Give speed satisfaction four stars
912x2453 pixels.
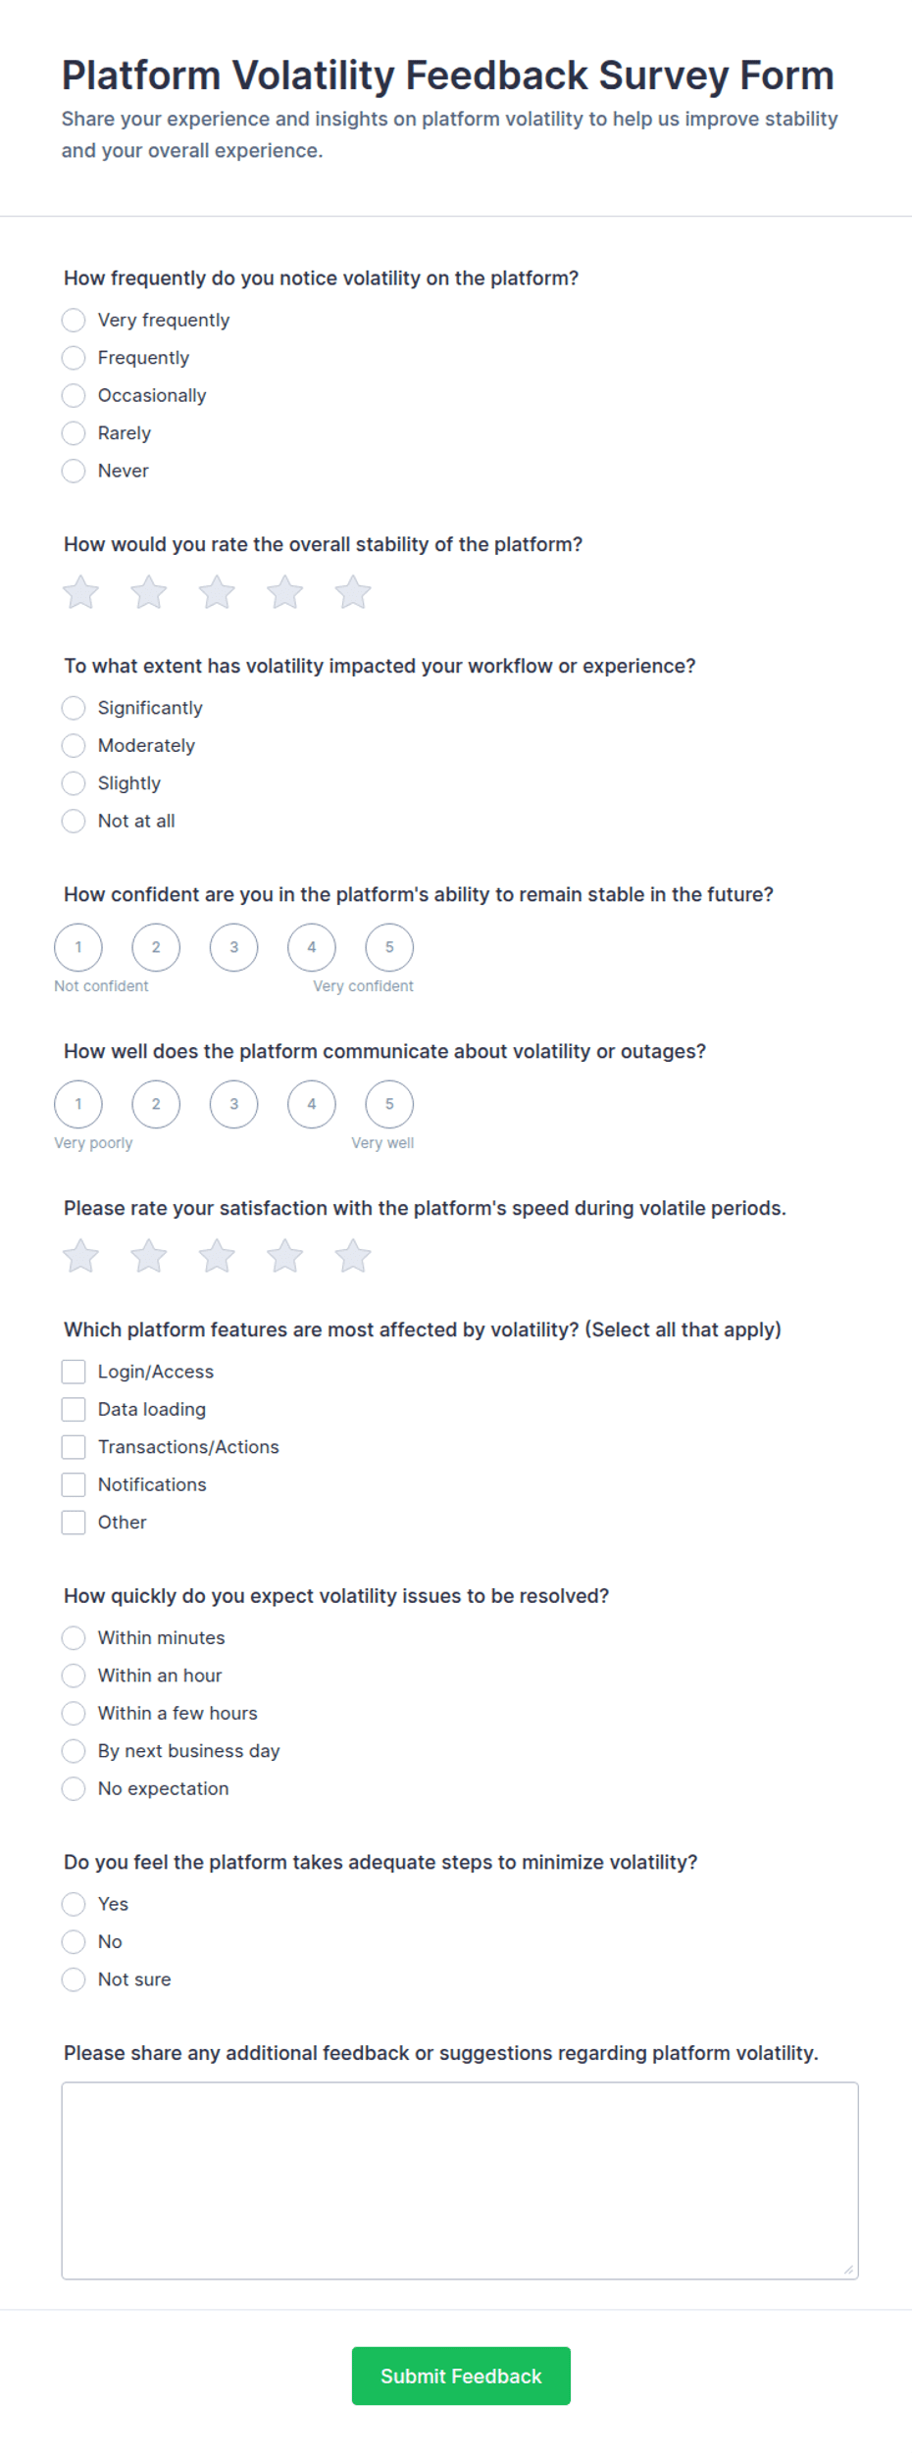click(285, 1256)
